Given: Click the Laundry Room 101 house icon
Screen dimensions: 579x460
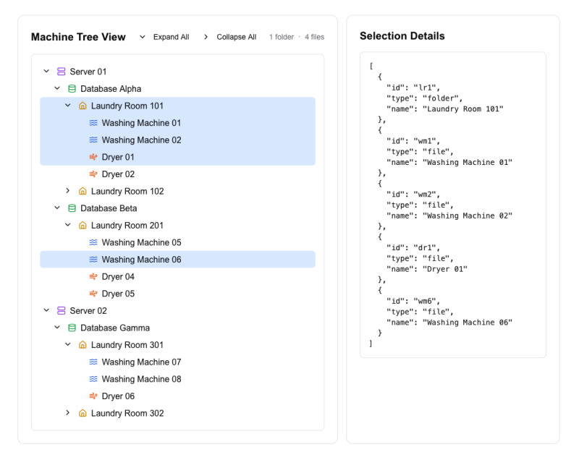Looking at the screenshot, I should tap(83, 106).
